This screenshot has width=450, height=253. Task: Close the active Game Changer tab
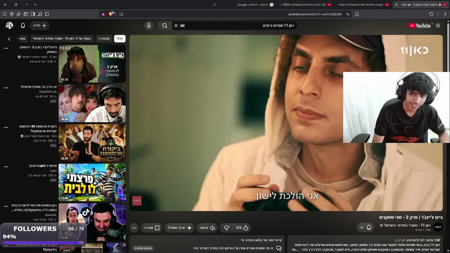[x=396, y=5]
